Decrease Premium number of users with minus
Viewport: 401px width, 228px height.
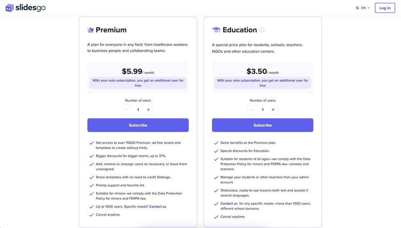pyautogui.click(x=128, y=110)
